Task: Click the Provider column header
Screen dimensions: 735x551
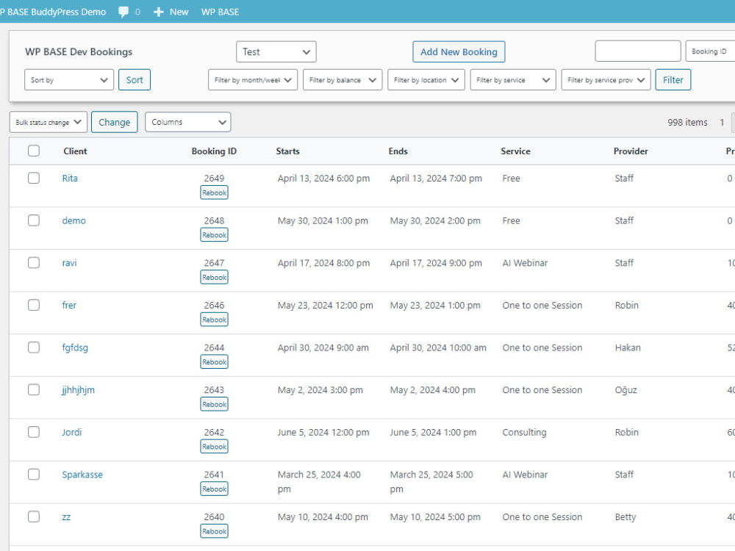Action: click(x=631, y=151)
